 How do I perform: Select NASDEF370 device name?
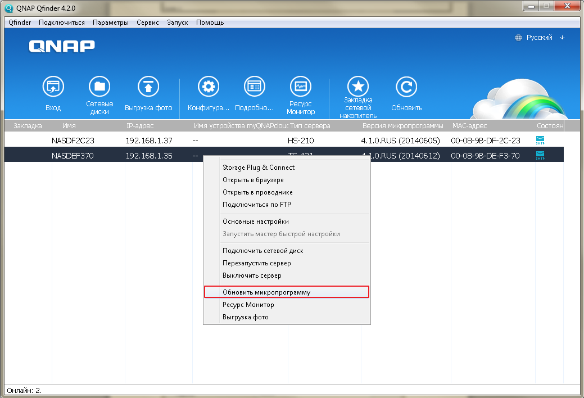[73, 156]
